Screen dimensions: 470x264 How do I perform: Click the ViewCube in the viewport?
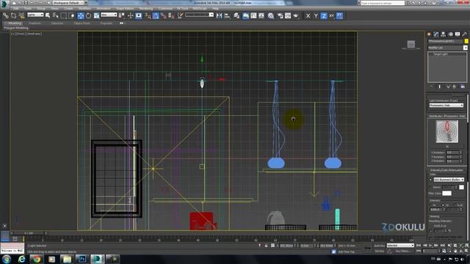(x=411, y=45)
